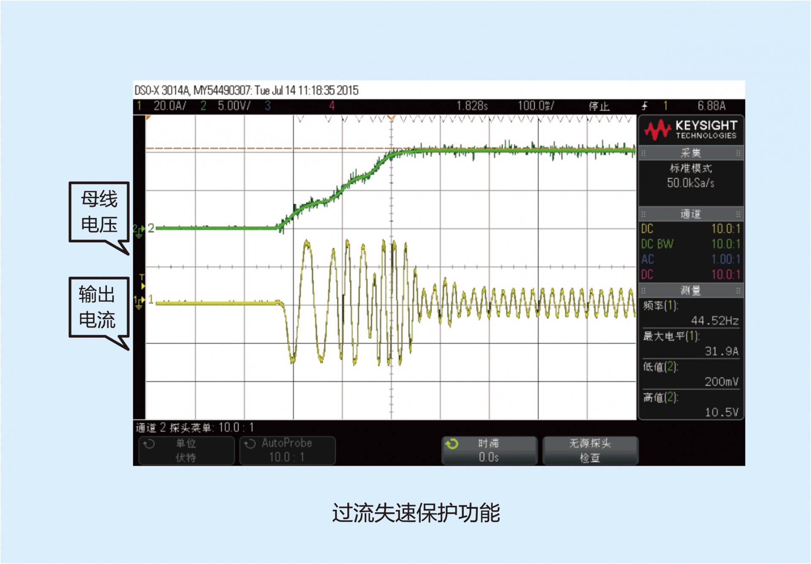811x564 pixels.
Task: Click the channel 2 ground marker icon
Action: pyautogui.click(x=139, y=230)
